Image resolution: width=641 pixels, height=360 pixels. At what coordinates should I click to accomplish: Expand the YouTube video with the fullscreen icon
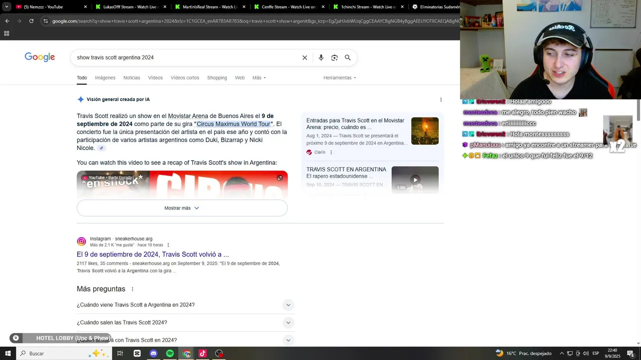[280, 178]
